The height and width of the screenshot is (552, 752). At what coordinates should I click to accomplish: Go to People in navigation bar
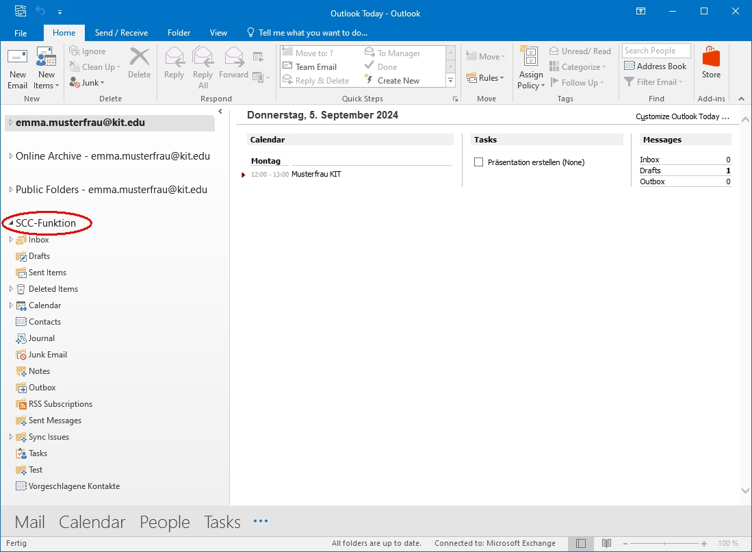click(164, 522)
